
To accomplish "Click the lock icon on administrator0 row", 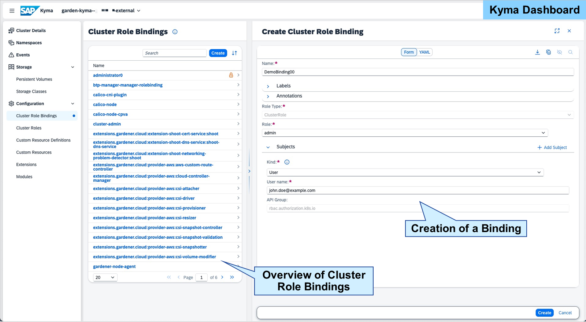I will (x=231, y=75).
